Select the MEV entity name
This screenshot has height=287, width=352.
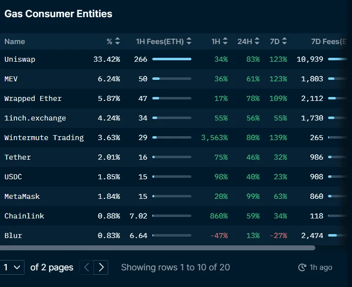[11, 79]
